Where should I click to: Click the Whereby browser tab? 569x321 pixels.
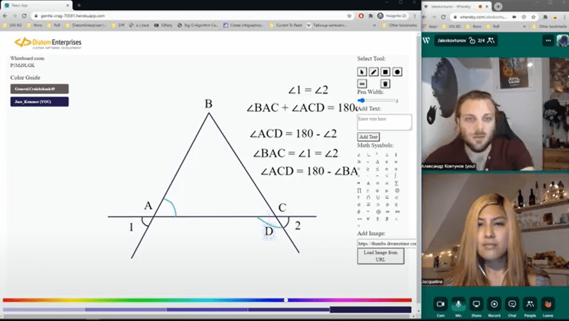pos(457,7)
